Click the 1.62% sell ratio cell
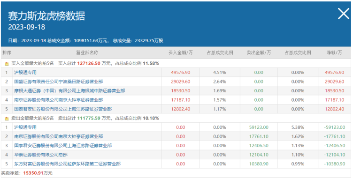The image size is (353, 179). pos(298,136)
